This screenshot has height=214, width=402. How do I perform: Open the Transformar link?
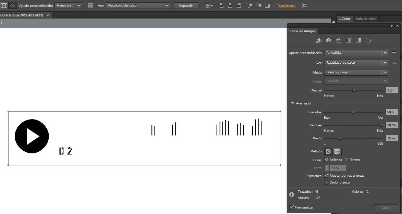pyautogui.click(x=286, y=5)
